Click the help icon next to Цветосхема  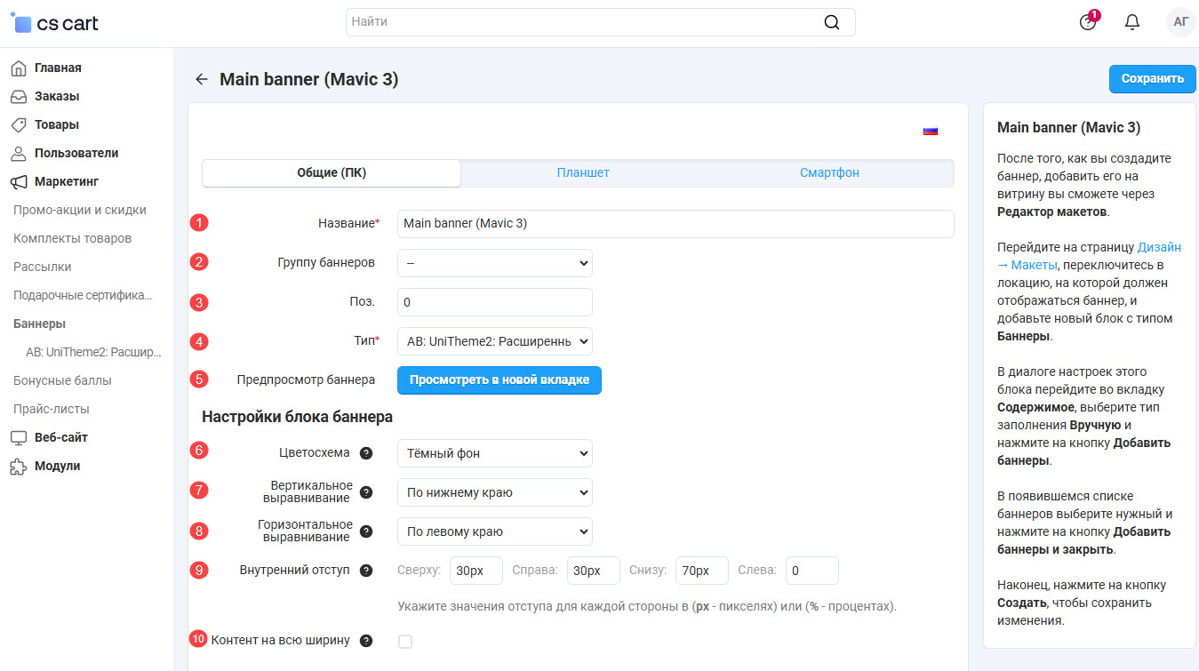(x=366, y=453)
